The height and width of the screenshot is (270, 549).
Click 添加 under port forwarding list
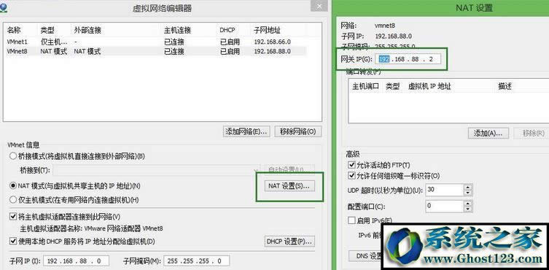coord(488,134)
